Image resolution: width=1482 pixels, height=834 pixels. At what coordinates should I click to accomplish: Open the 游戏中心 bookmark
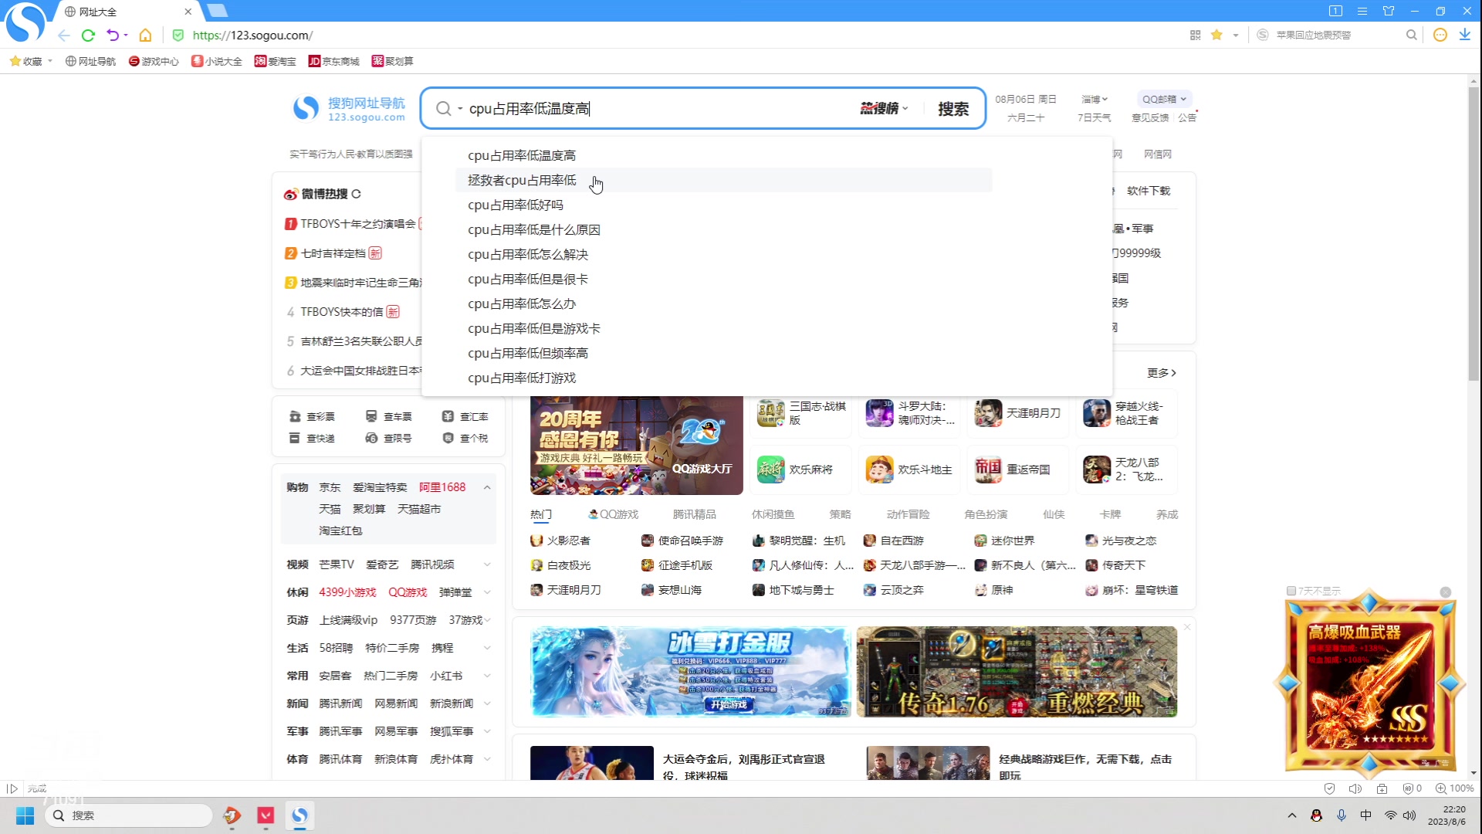click(x=154, y=61)
